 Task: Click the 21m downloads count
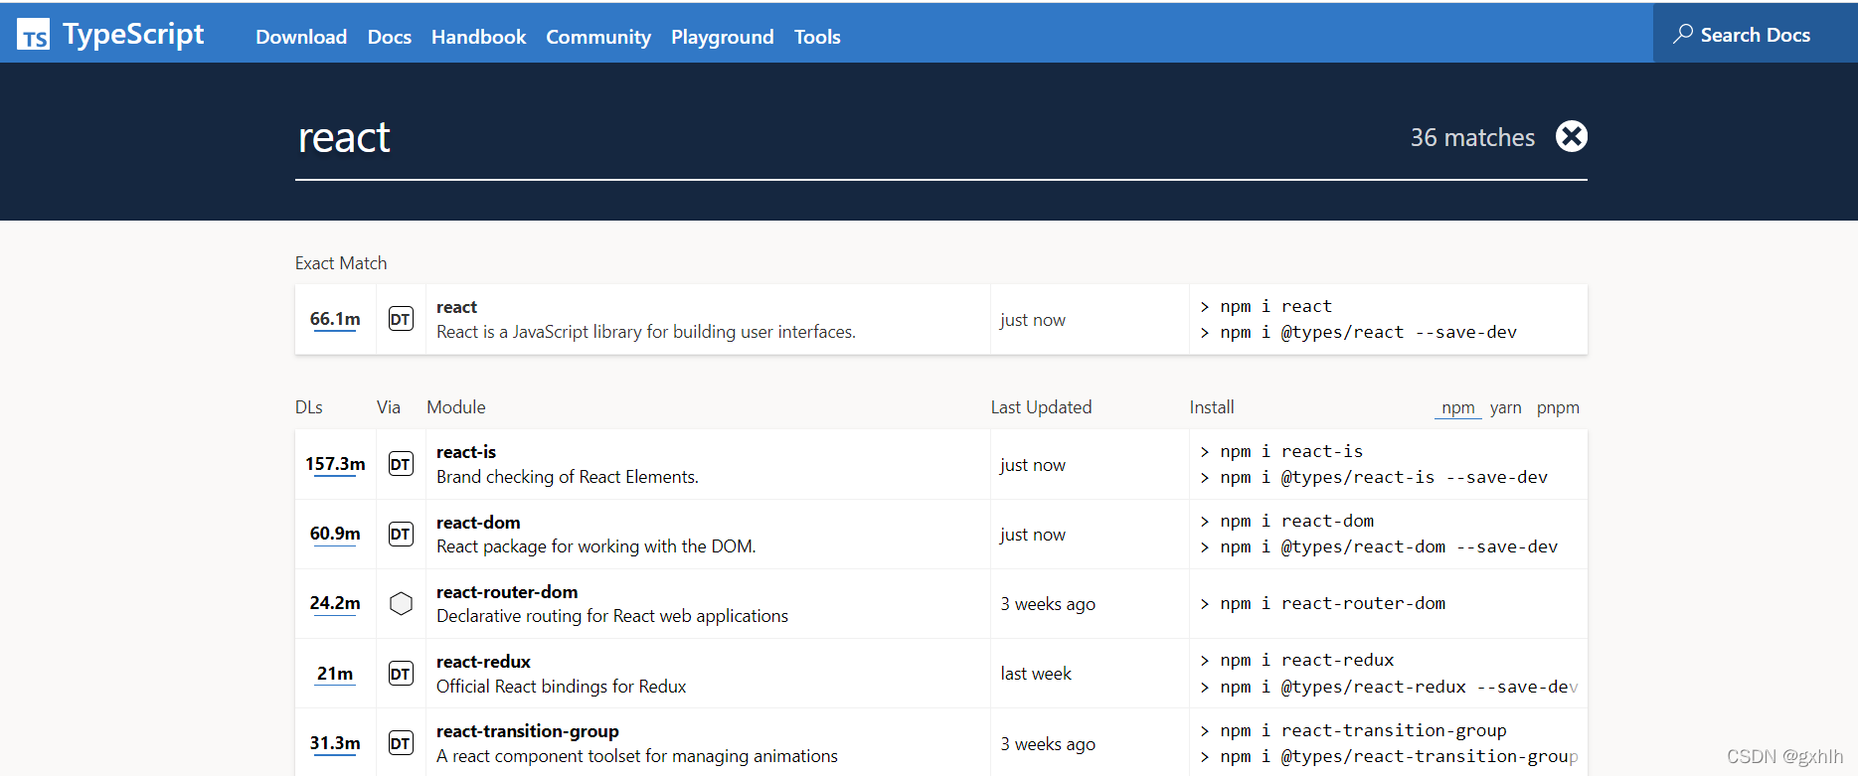click(335, 674)
